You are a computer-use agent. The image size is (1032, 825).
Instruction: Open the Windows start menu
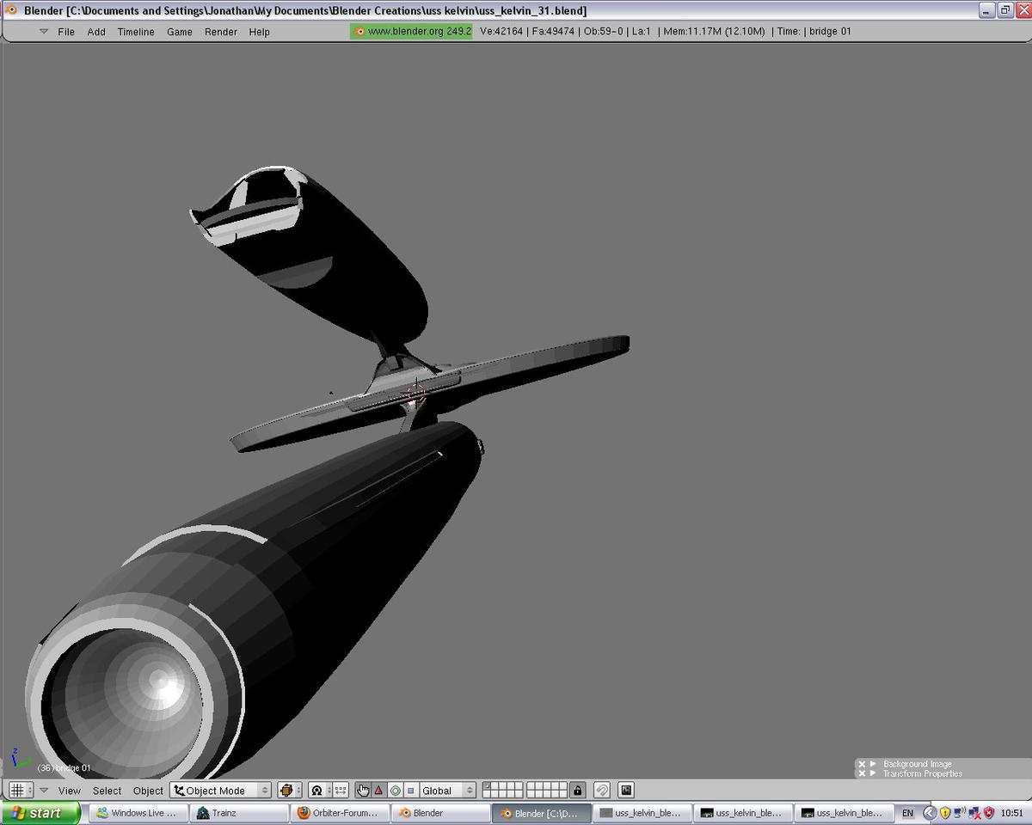coord(40,812)
